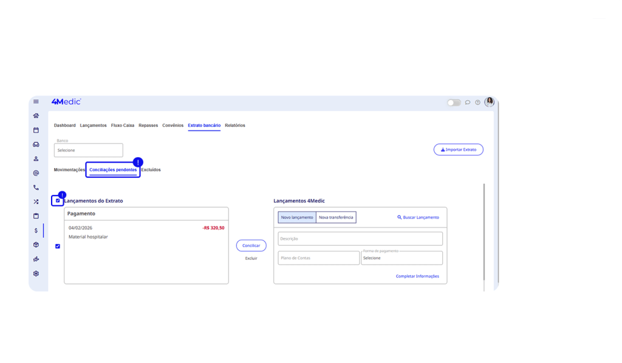Click the Importar Extrato button
Image resolution: width=622 pixels, height=363 pixels.
point(458,149)
